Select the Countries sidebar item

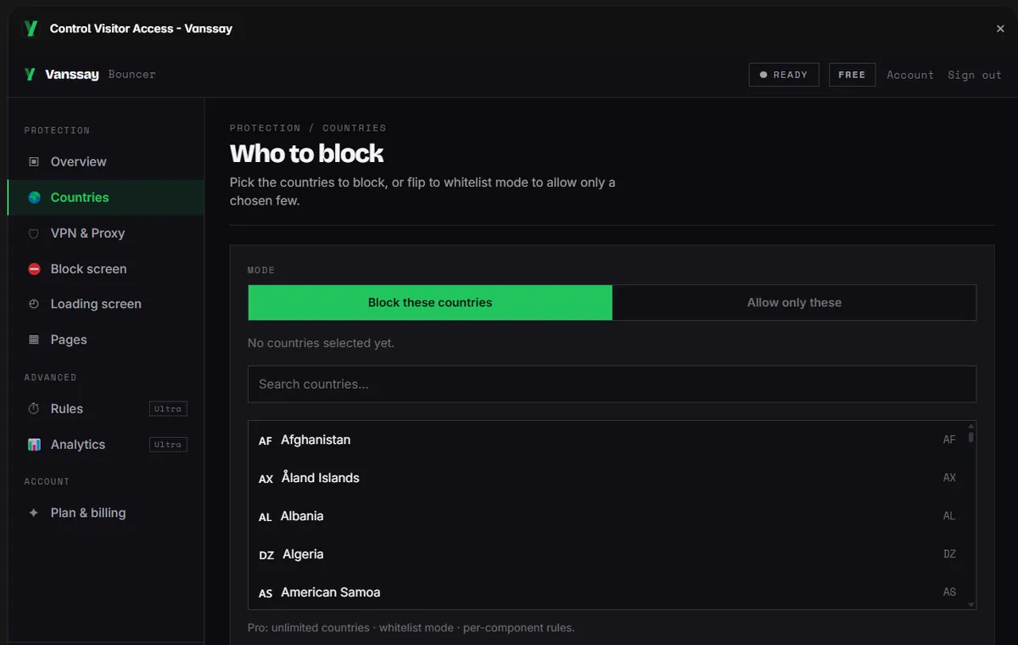(x=105, y=198)
